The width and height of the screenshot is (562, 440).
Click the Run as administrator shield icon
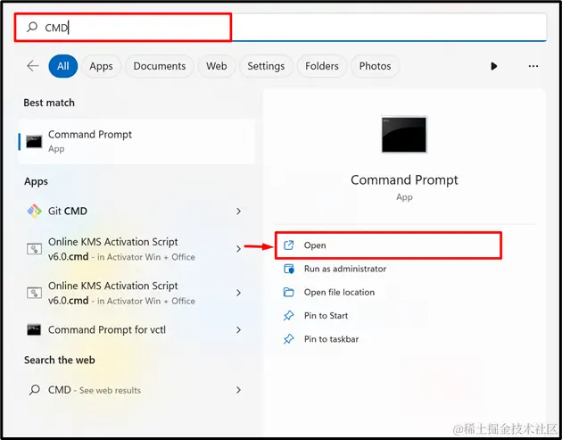click(x=289, y=269)
